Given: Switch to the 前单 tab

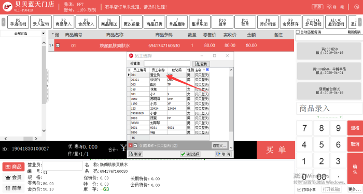Looking at the screenshot, I should tap(13, 188).
